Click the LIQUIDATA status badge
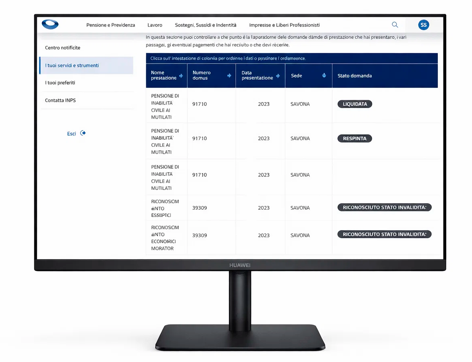472x362 pixels. [x=355, y=104]
